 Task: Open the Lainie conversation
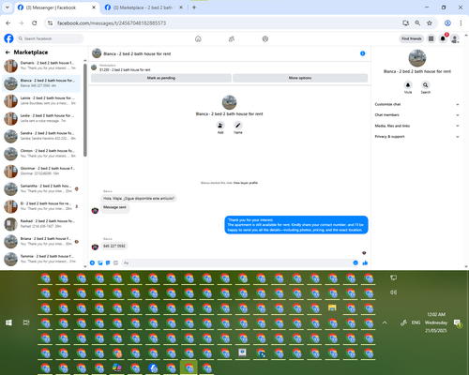click(x=41, y=100)
